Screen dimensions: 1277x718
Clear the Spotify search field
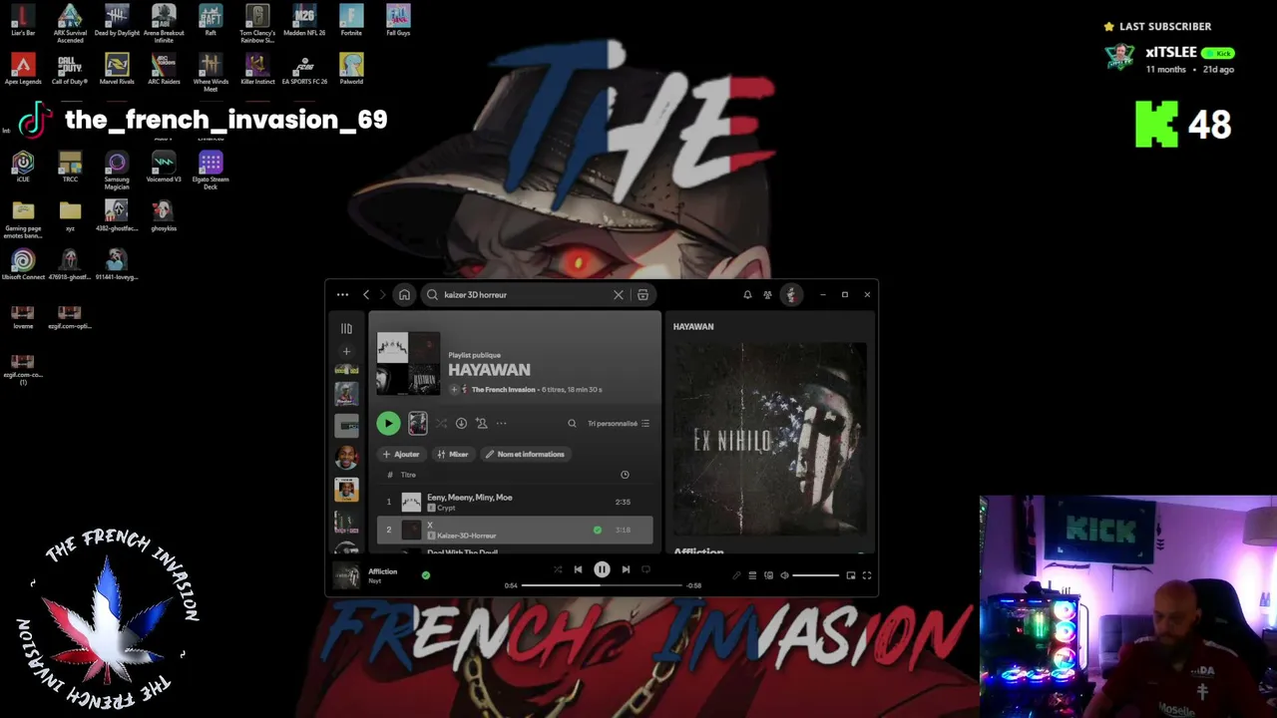[619, 295]
